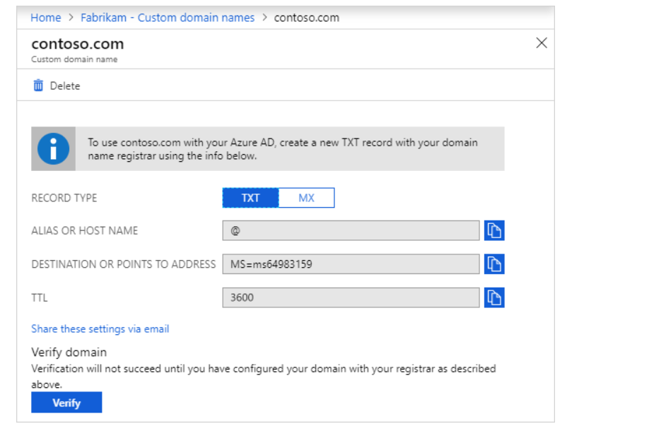Image resolution: width=654 pixels, height=448 pixels.
Task: Go to Home breadcrumb
Action: (x=46, y=18)
